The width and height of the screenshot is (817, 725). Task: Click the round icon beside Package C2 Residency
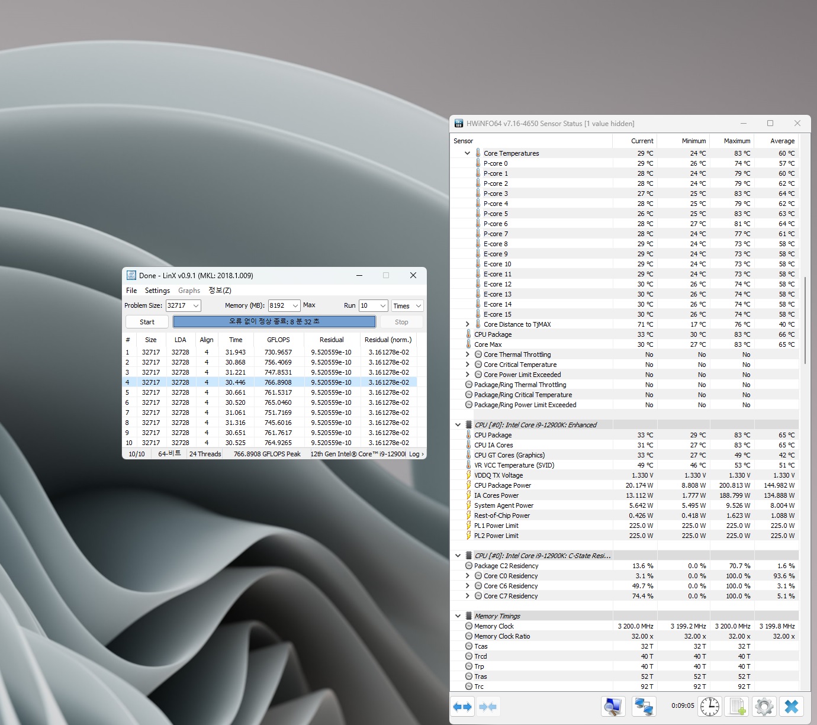(x=469, y=566)
